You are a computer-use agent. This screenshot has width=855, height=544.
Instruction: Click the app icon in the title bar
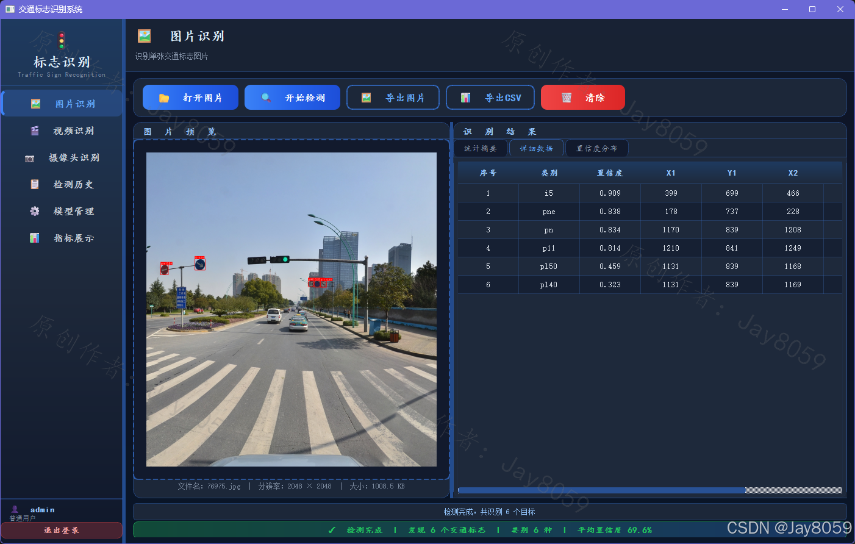(x=10, y=9)
